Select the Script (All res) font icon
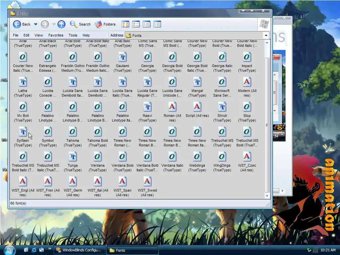 pos(197,107)
